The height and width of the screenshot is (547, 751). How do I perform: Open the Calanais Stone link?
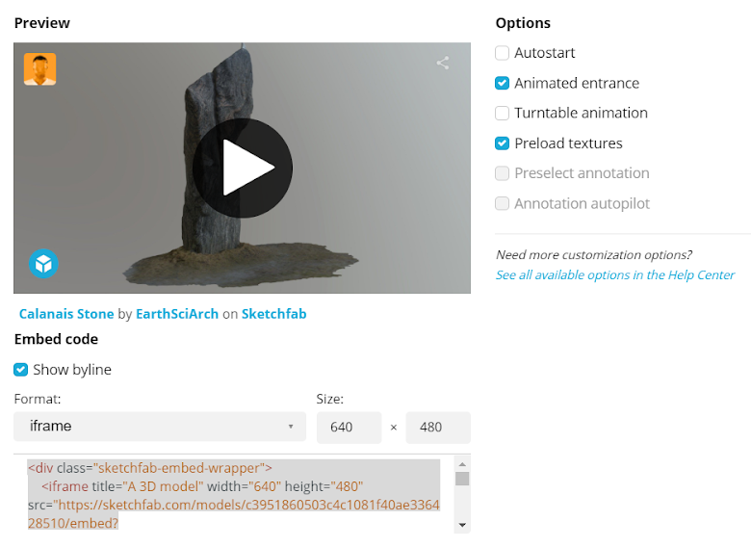point(66,314)
